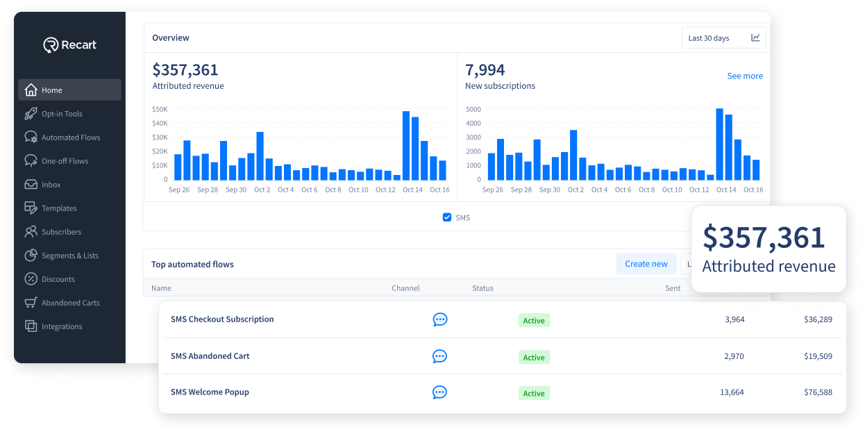The width and height of the screenshot is (865, 434).
Task: Click the 13,664 sent value
Action: pos(732,392)
